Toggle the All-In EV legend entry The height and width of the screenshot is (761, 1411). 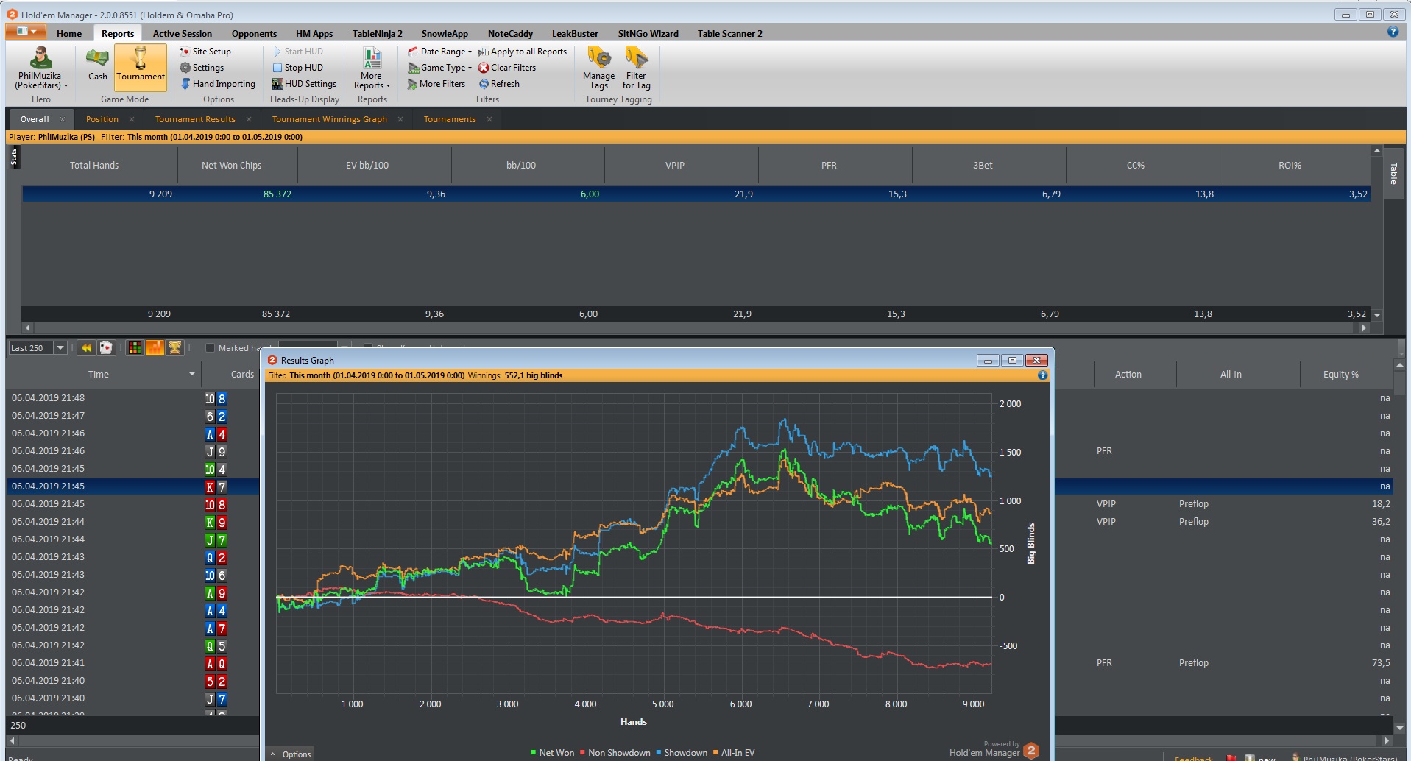(x=734, y=753)
